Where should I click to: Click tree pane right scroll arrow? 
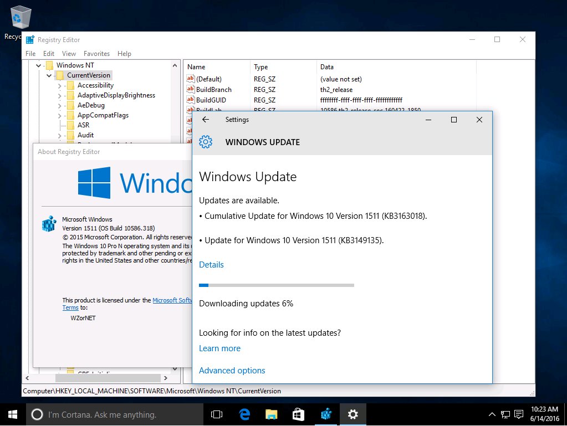click(166, 378)
